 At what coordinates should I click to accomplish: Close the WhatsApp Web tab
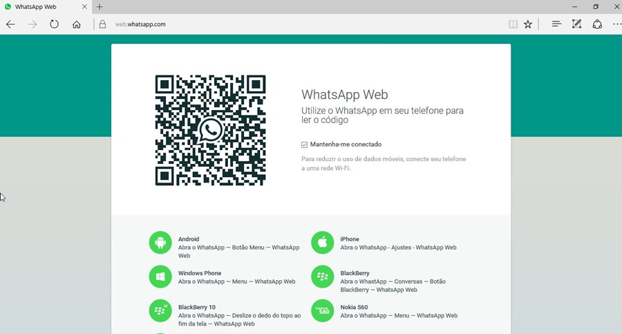(84, 7)
